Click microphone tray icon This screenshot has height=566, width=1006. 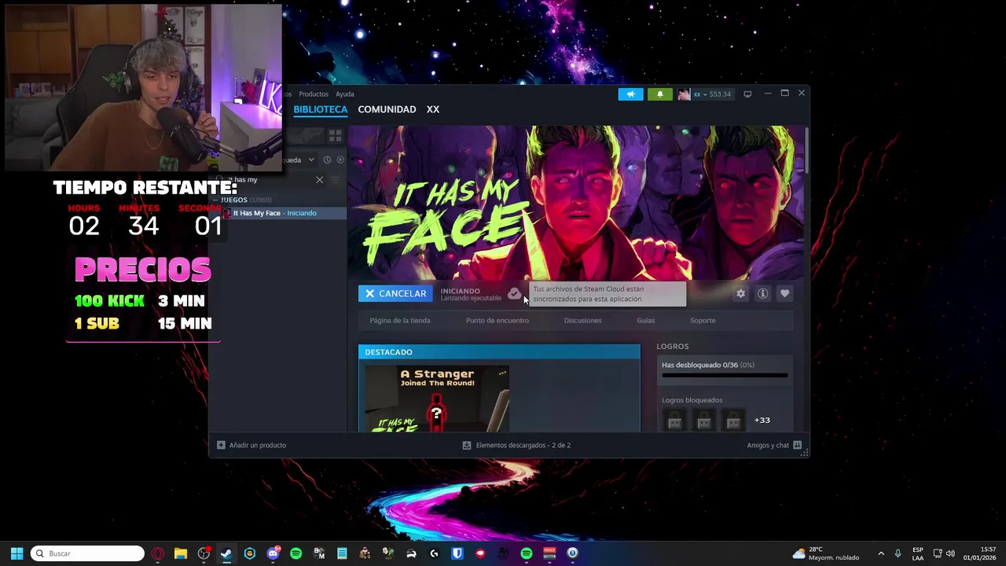click(898, 553)
